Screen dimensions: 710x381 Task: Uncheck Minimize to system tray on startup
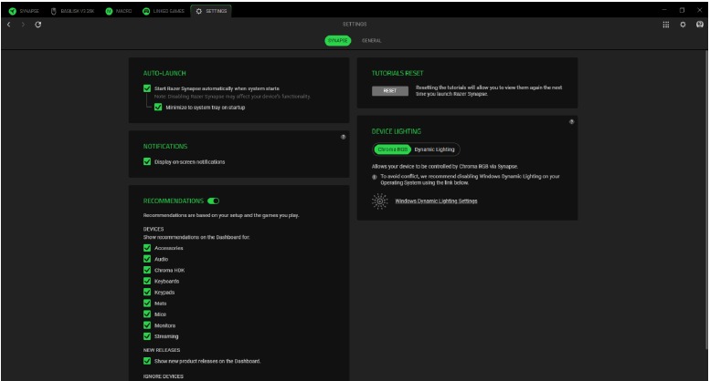click(158, 107)
